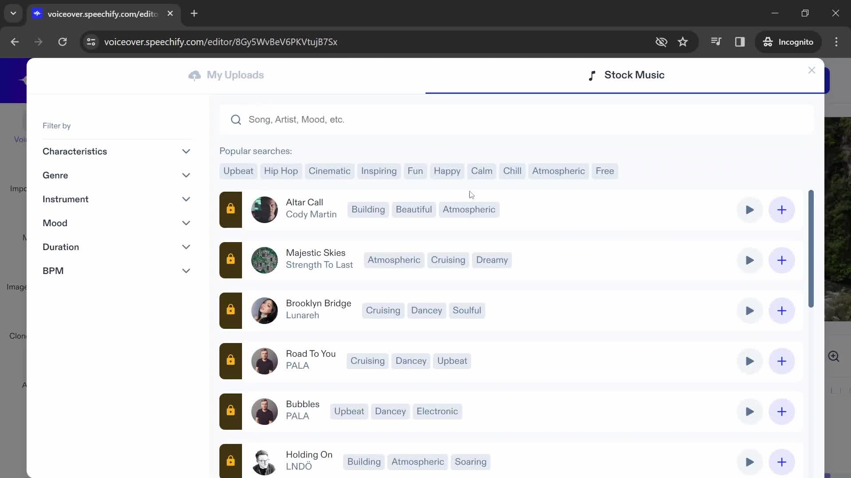Expand the Duration filter section
The height and width of the screenshot is (478, 851).
(x=116, y=246)
